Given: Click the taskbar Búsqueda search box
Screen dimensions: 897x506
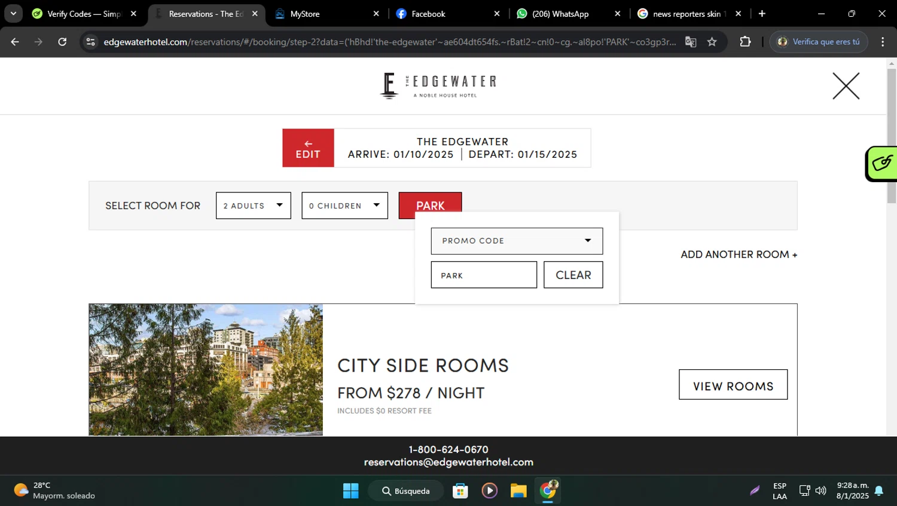Looking at the screenshot, I should point(406,490).
